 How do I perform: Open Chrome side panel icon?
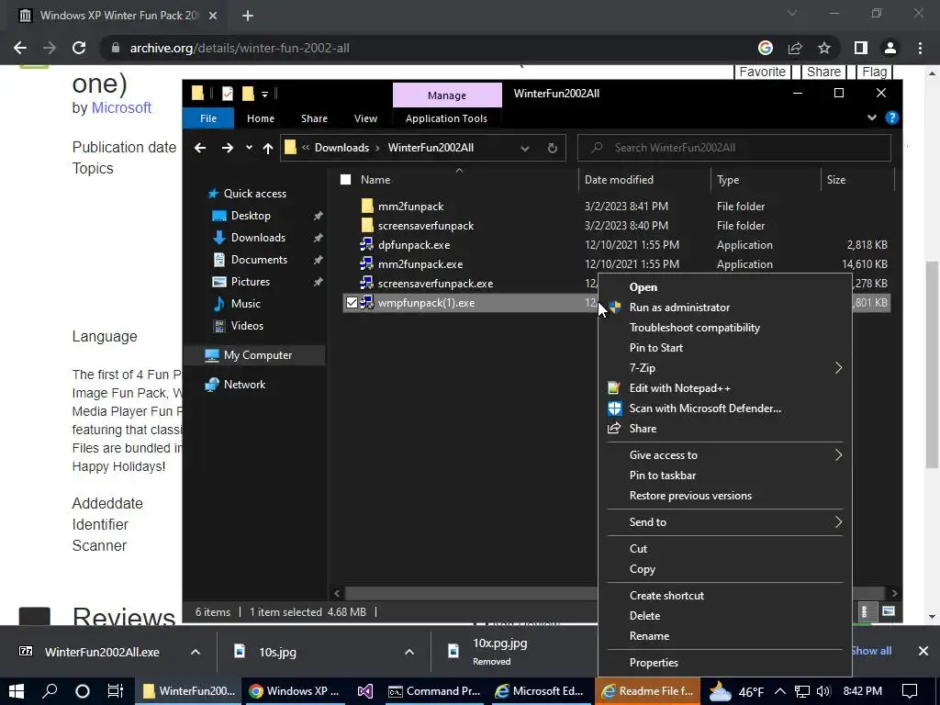(x=861, y=48)
